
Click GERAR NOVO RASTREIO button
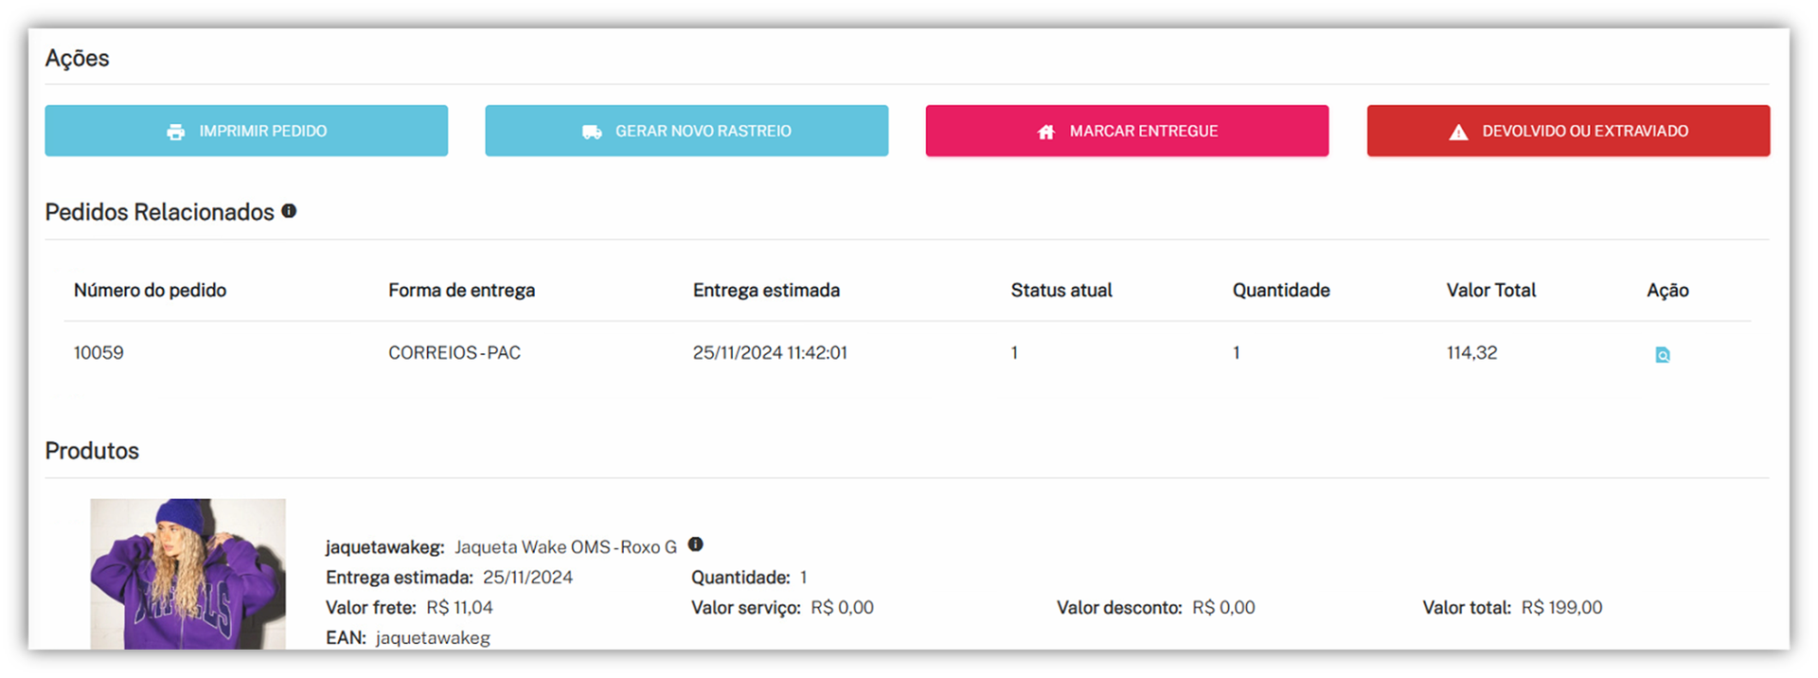(x=686, y=131)
